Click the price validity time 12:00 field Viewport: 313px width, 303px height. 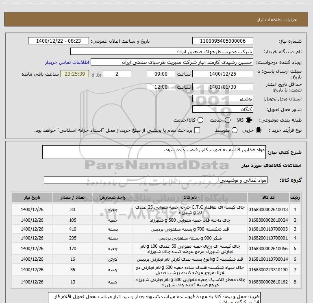tap(161, 87)
